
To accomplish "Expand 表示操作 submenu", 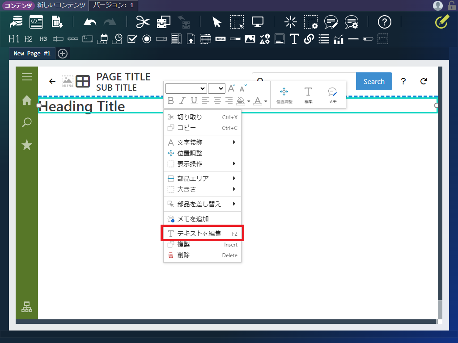I will click(203, 164).
